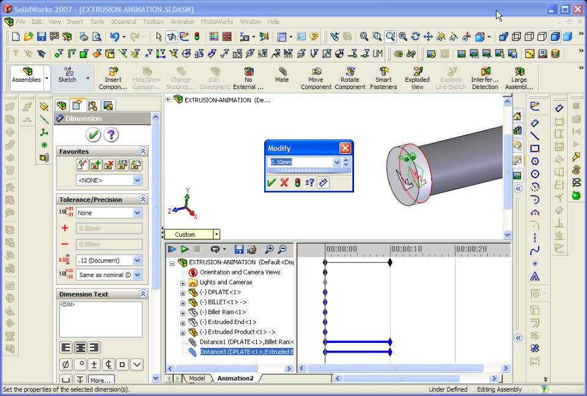Image resolution: width=587 pixels, height=396 pixels.
Task: Open the Custom view orientation dropdown
Action: tap(216, 234)
